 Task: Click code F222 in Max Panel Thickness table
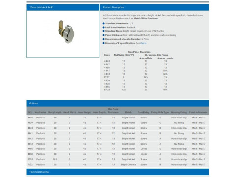(107, 77)
